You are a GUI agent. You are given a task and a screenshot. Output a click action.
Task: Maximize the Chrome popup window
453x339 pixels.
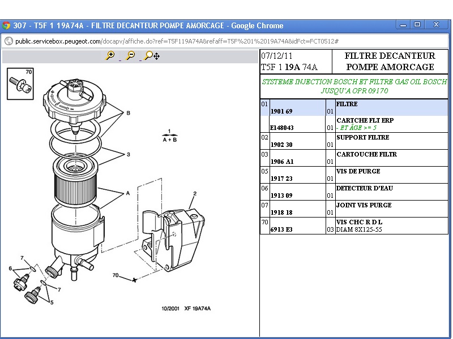pyautogui.click(x=417, y=25)
